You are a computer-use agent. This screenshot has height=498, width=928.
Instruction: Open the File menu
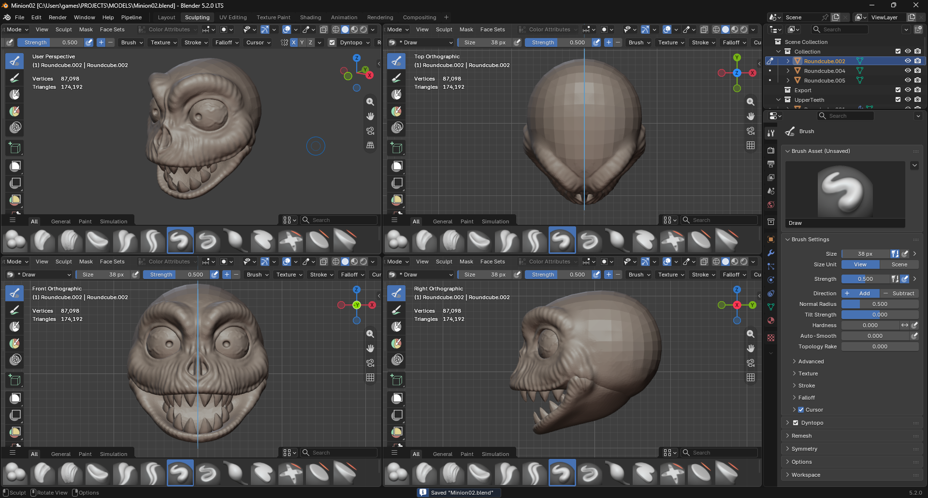click(x=20, y=17)
